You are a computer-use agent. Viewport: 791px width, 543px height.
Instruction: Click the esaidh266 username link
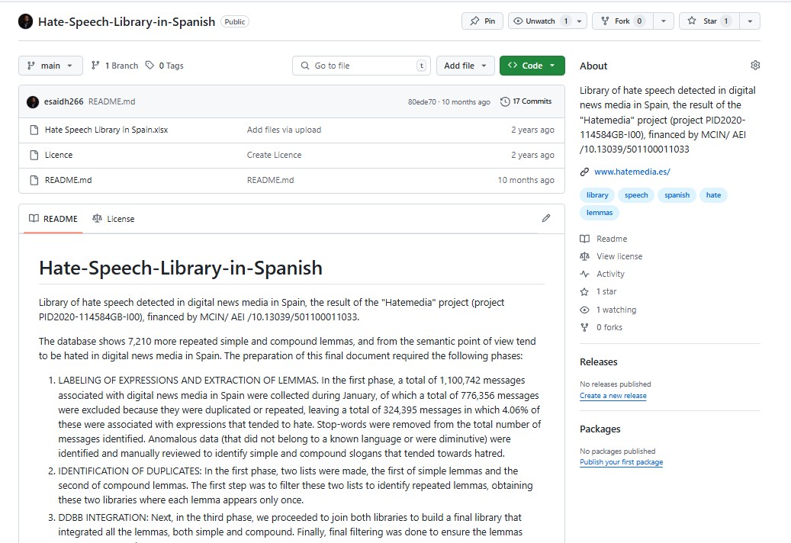(x=63, y=102)
